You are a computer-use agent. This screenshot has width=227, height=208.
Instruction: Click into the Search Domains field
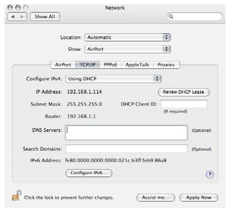[x=126, y=149]
